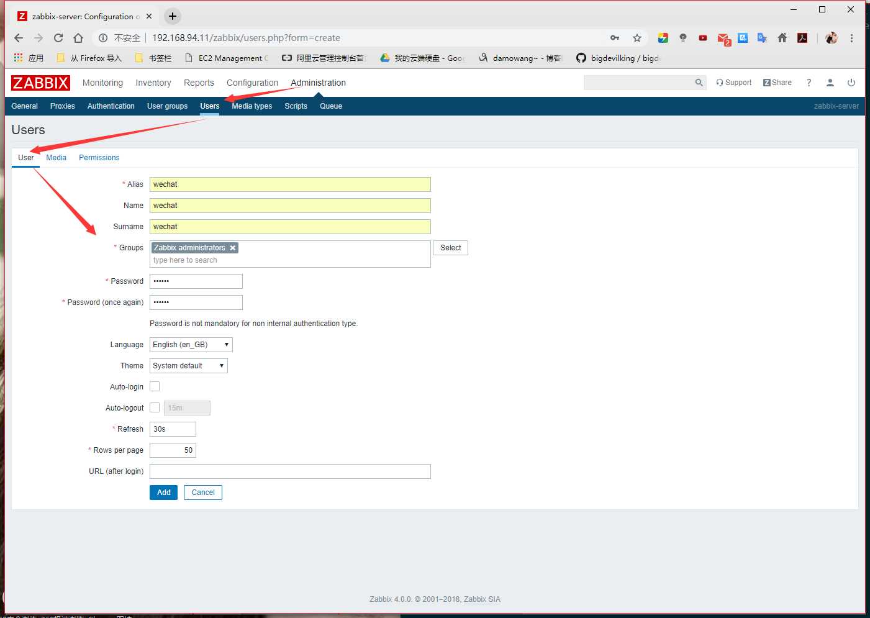The width and height of the screenshot is (870, 618).
Task: Click the Select groups button
Action: pyautogui.click(x=450, y=248)
